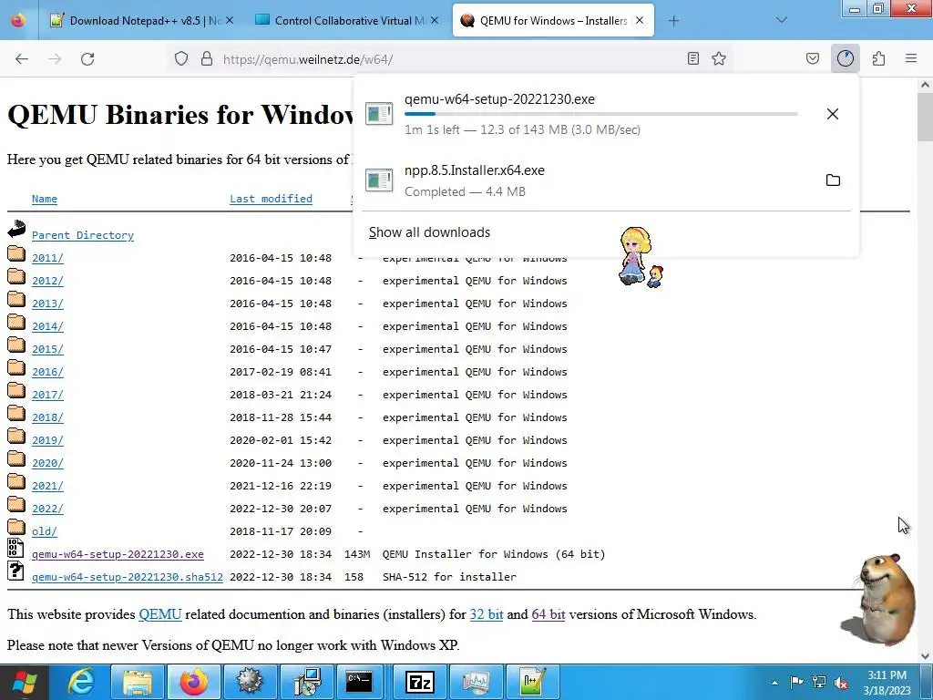Open the new tab plus button
The image size is (933, 700).
point(673,21)
